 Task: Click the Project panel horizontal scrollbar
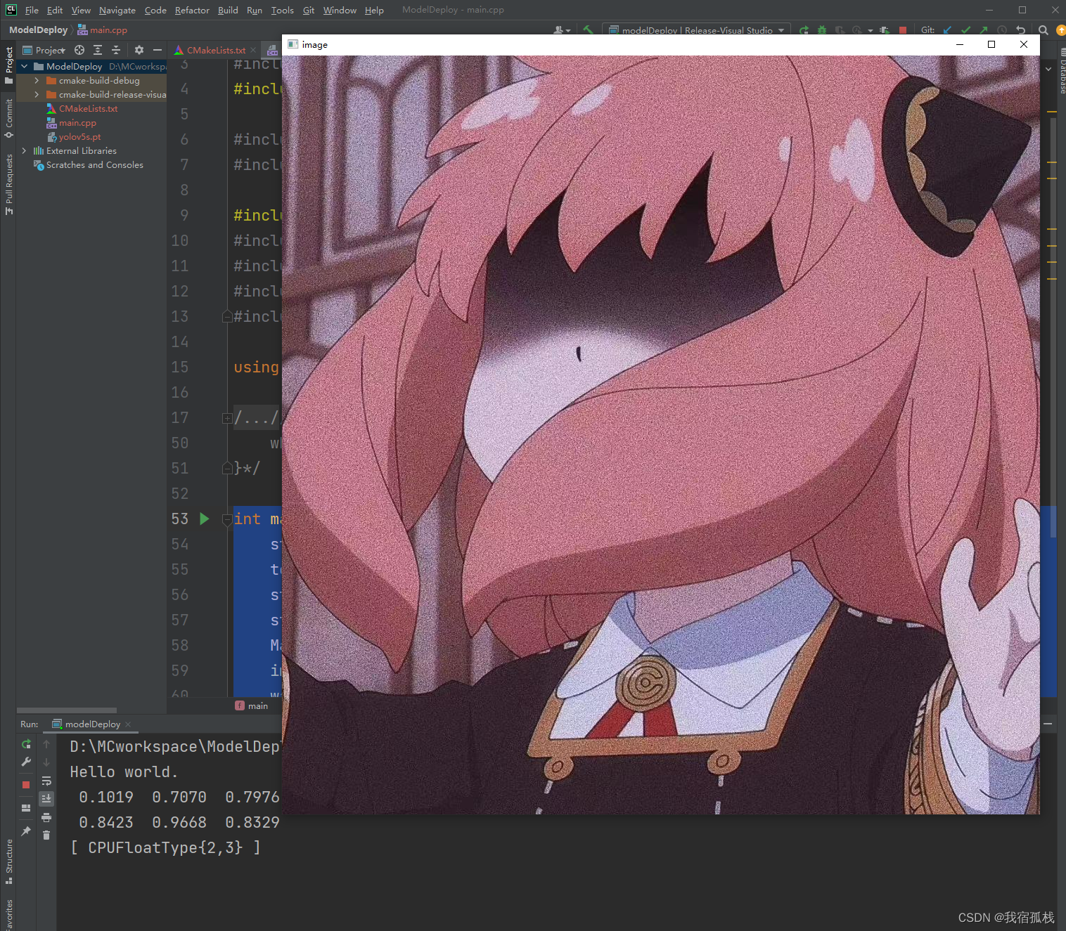(67, 710)
